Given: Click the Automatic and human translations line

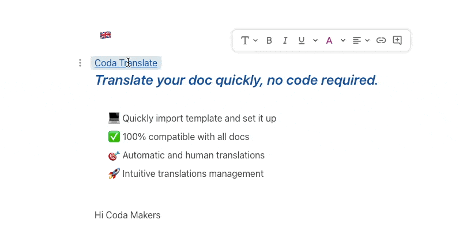Looking at the screenshot, I should 186,155.
